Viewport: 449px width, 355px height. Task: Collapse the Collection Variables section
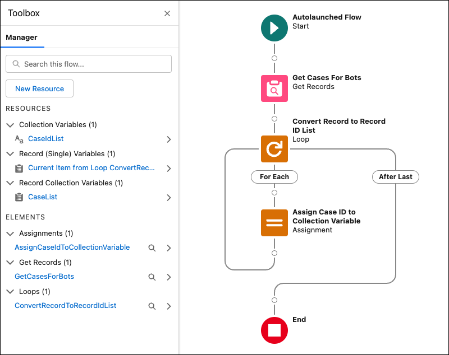pos(10,124)
